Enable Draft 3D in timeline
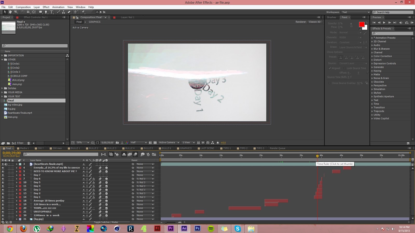This screenshot has width=415, height=233. 117,154
